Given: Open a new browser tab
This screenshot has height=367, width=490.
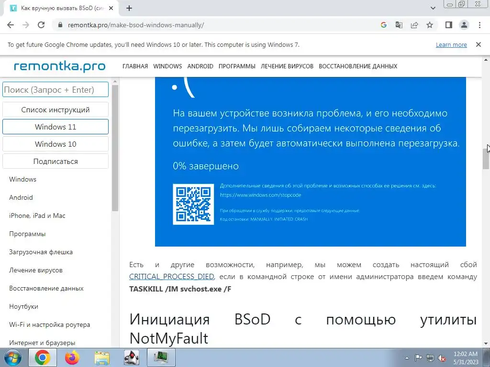Looking at the screenshot, I should (x=129, y=9).
